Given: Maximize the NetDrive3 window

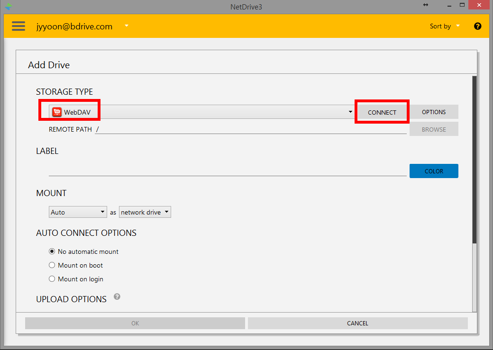Looking at the screenshot, I should pos(462,5).
